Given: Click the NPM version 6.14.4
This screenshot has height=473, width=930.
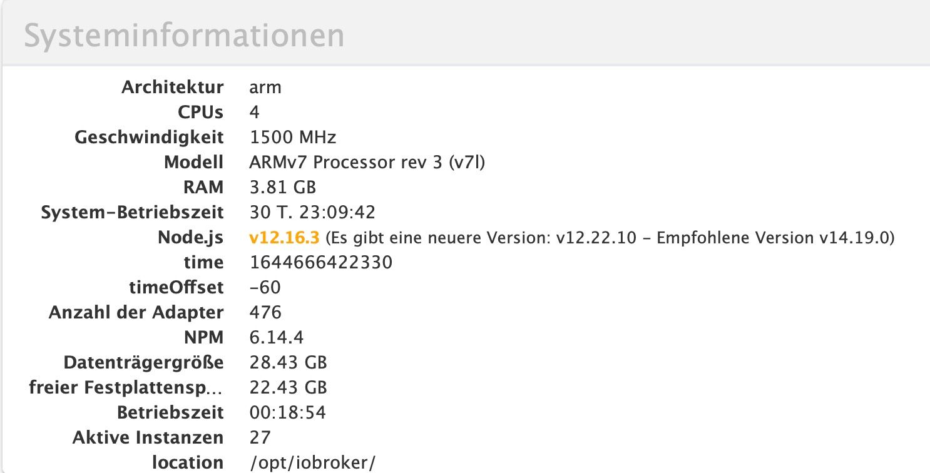Looking at the screenshot, I should [x=276, y=337].
